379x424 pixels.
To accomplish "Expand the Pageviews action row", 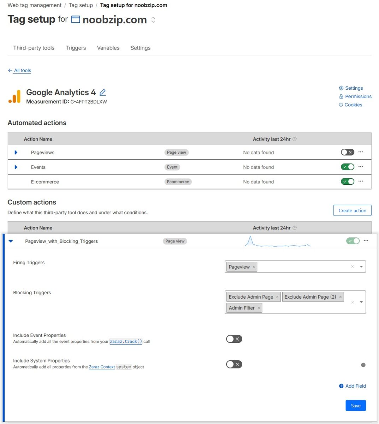I will (16, 152).
